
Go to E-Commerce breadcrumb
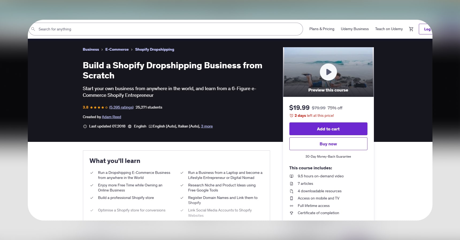117,49
